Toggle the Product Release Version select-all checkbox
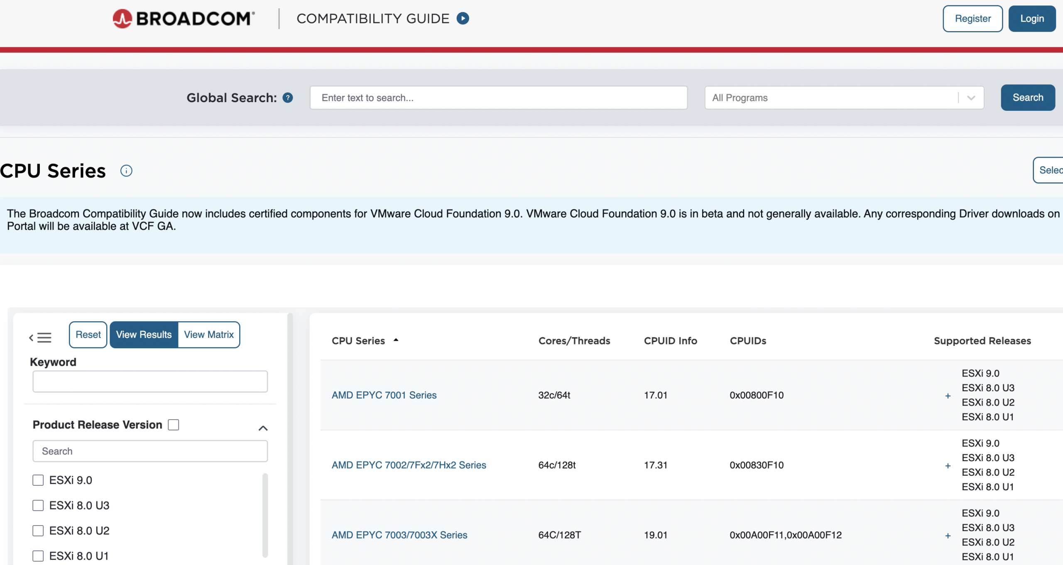Viewport: 1063px width, 565px height. coord(174,425)
